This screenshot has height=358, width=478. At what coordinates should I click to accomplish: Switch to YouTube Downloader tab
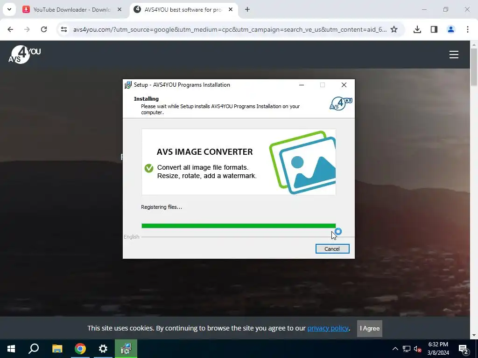pyautogui.click(x=71, y=9)
